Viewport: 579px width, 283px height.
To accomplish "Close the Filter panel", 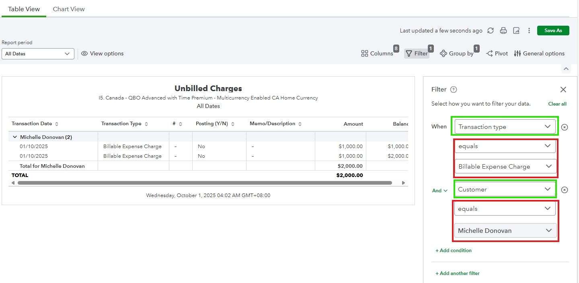I will point(563,90).
